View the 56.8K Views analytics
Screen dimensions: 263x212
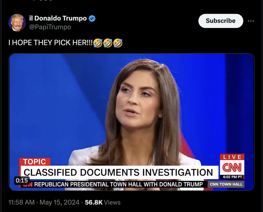pos(103,202)
